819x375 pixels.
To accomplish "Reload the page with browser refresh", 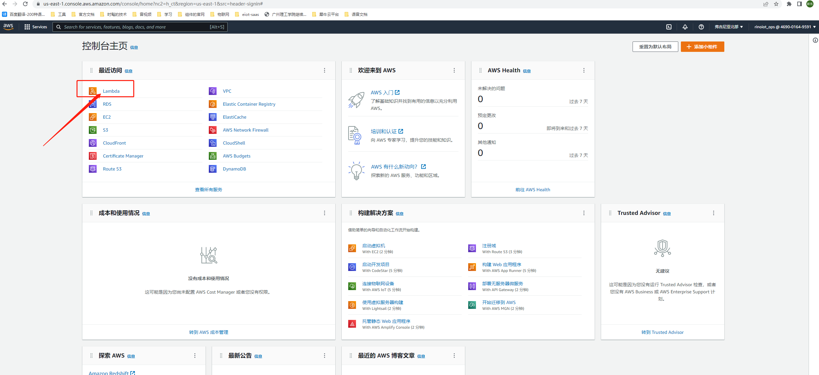I will (x=25, y=4).
